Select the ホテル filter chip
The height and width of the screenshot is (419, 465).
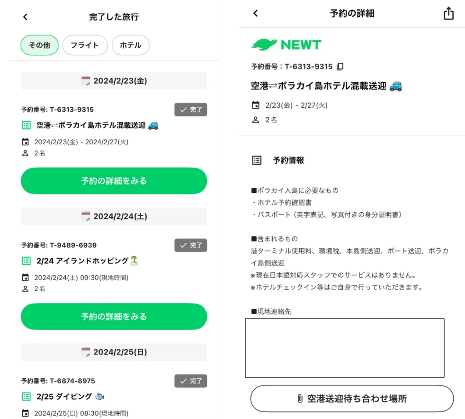(x=131, y=45)
